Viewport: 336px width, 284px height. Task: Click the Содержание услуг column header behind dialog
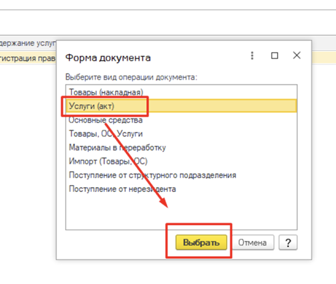(28, 43)
